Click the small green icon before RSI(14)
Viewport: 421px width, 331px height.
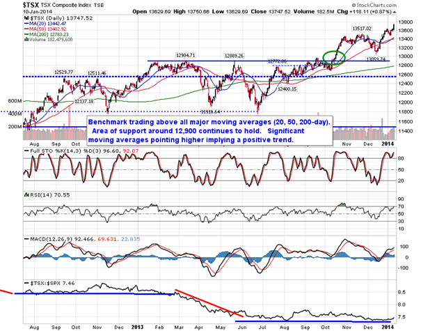click(x=26, y=194)
